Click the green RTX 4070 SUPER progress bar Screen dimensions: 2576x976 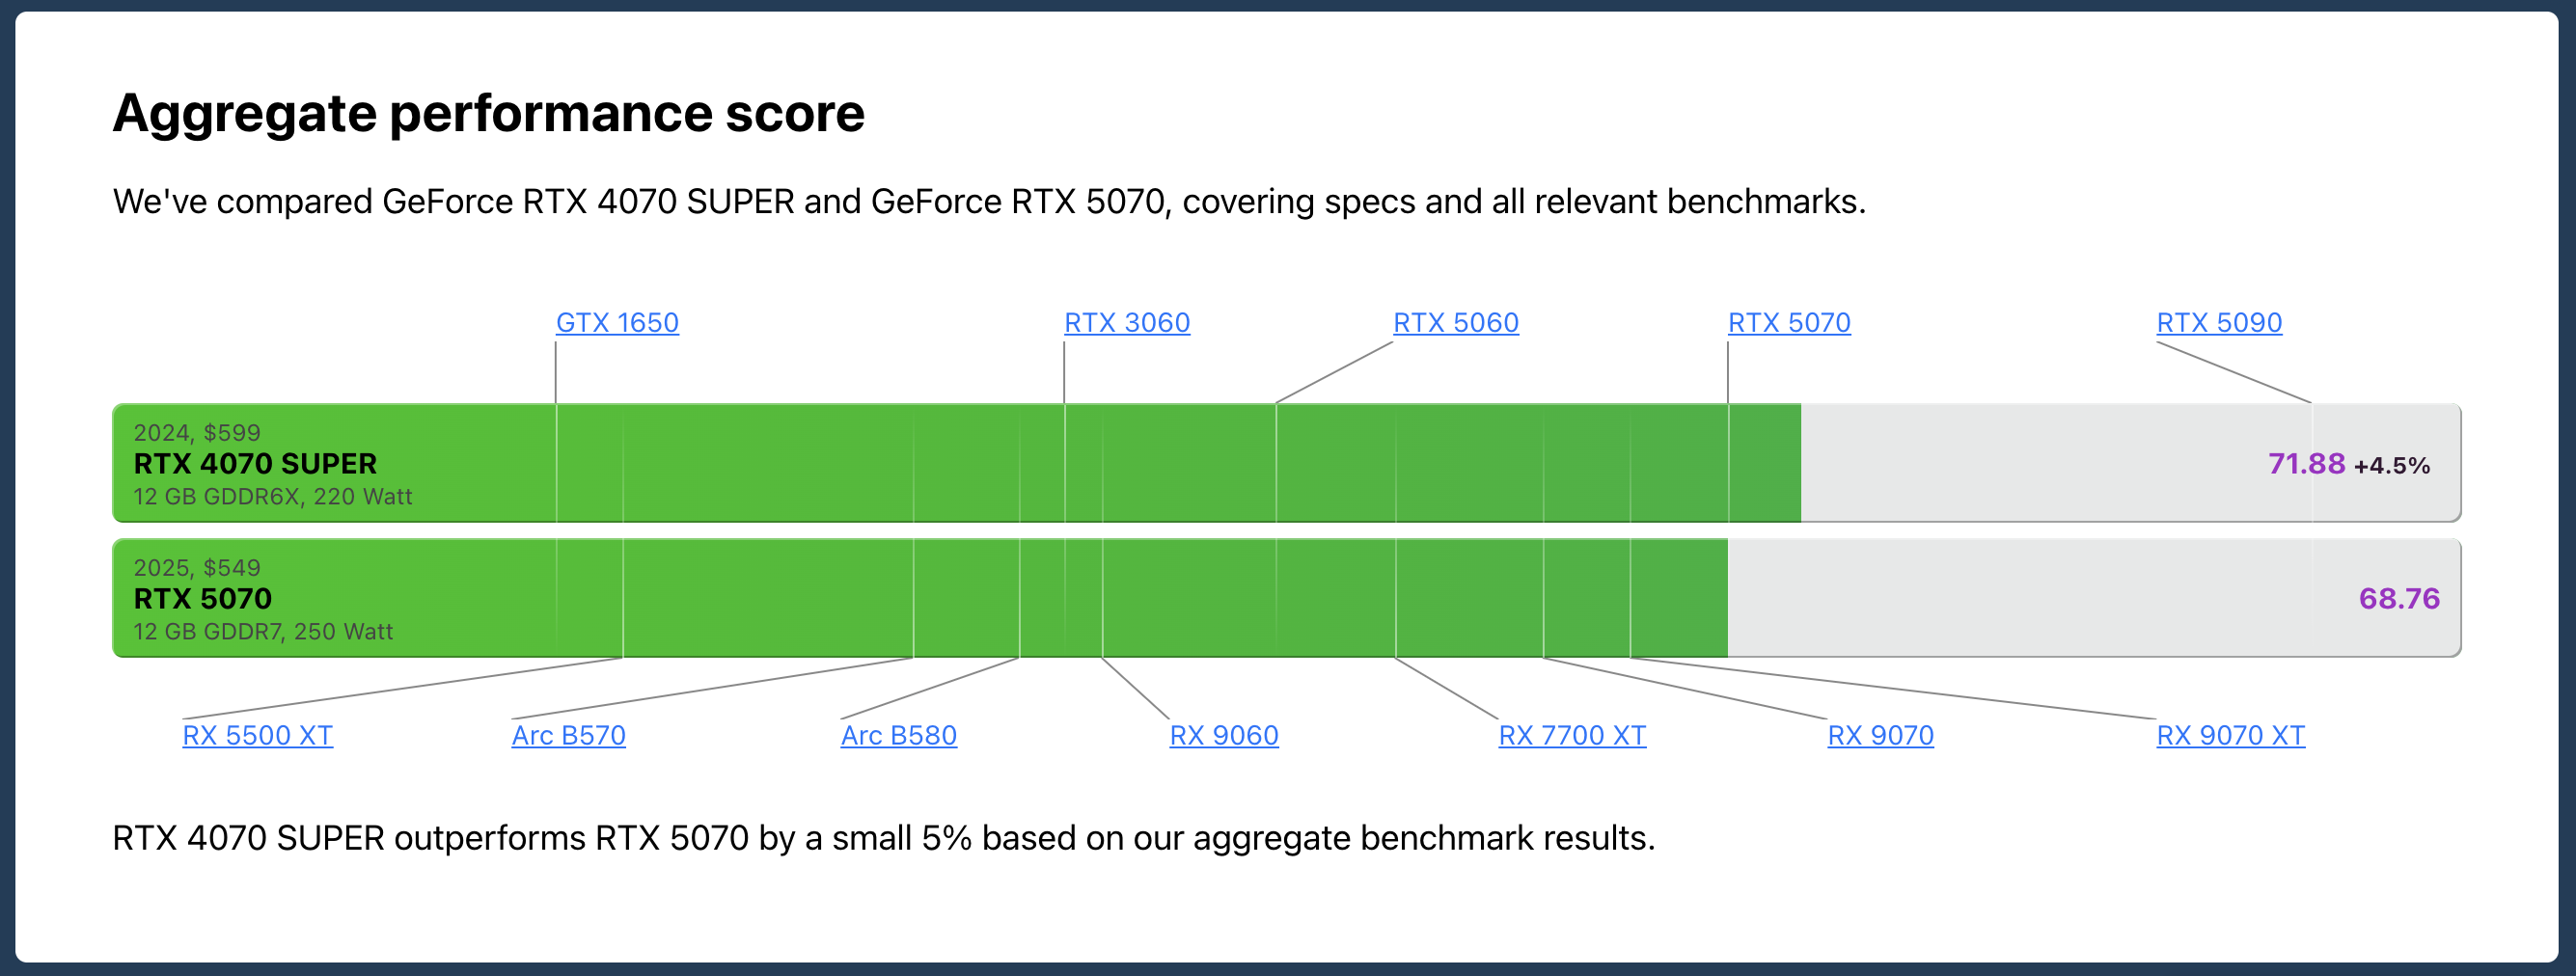(956, 463)
